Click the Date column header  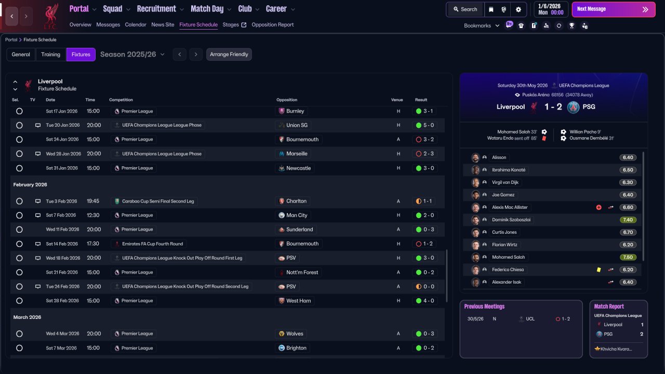pyautogui.click(x=50, y=100)
